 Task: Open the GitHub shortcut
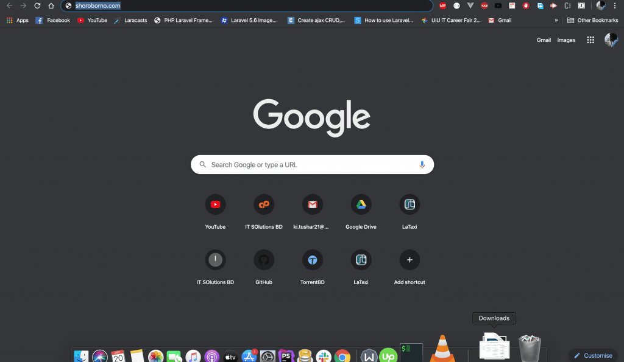tap(264, 268)
